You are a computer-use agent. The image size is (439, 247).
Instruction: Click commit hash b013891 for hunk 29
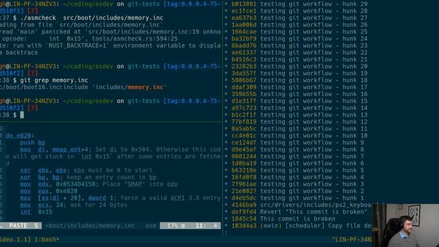[244, 4]
